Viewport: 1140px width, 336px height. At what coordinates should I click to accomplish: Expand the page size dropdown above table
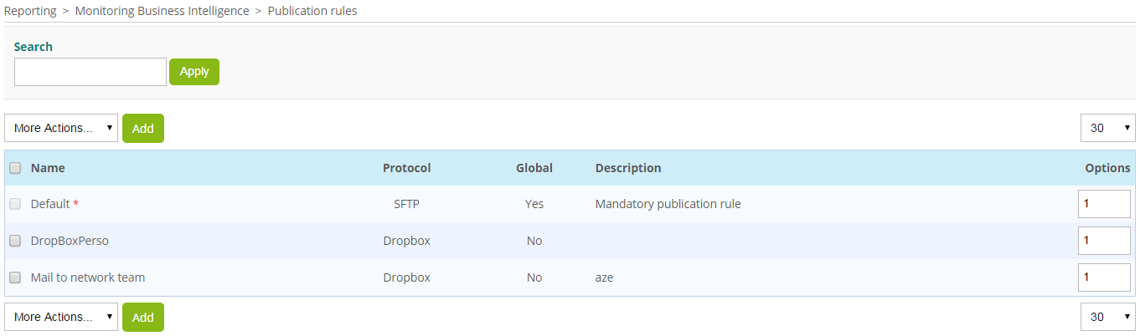pos(1107,128)
